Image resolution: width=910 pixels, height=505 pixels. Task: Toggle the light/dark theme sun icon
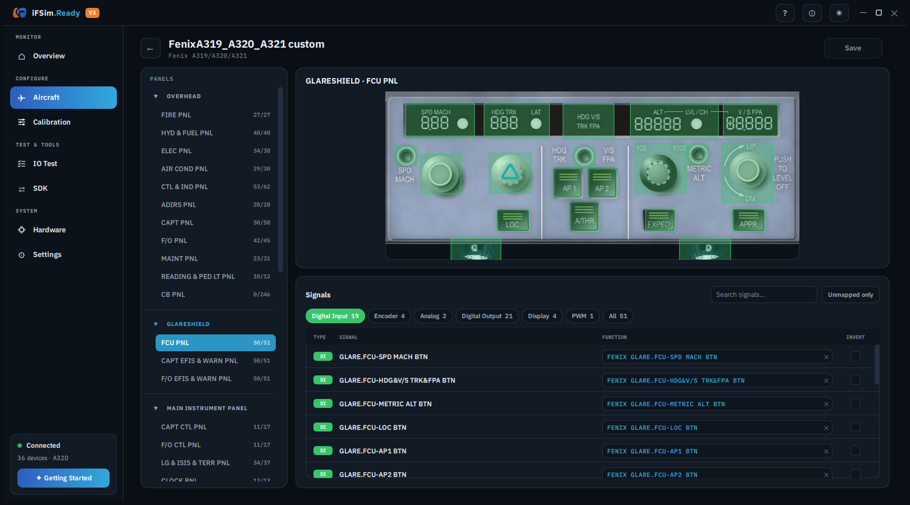pyautogui.click(x=839, y=13)
